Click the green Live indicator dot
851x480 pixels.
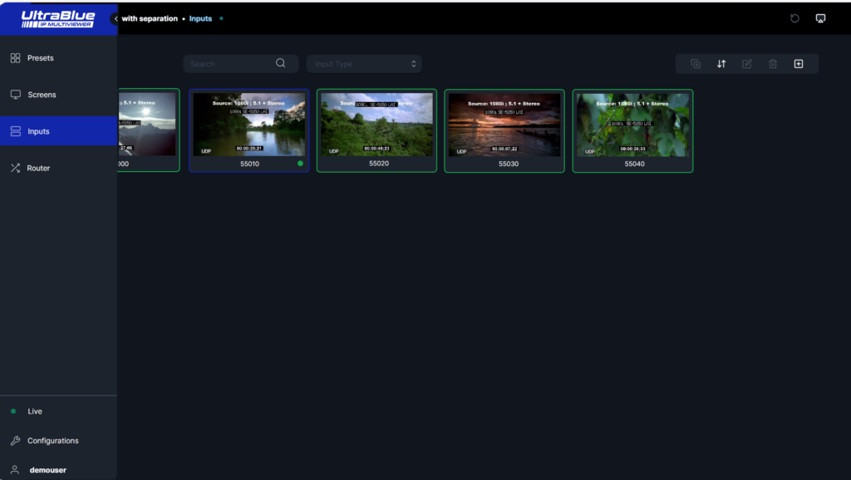[x=13, y=411]
